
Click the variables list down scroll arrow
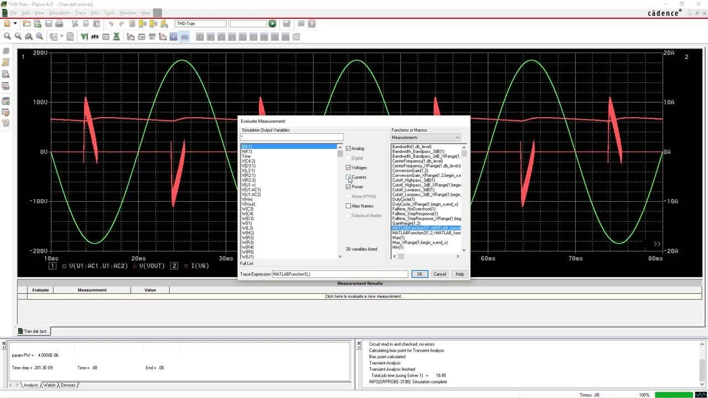(x=340, y=256)
